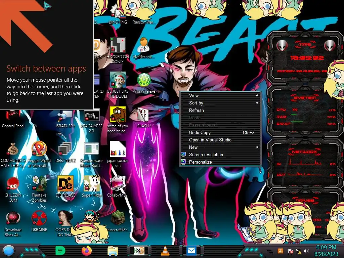Open the CollabVMB desktop icon
Image resolution: width=344 pixels, height=258 pixels.
pos(118,187)
